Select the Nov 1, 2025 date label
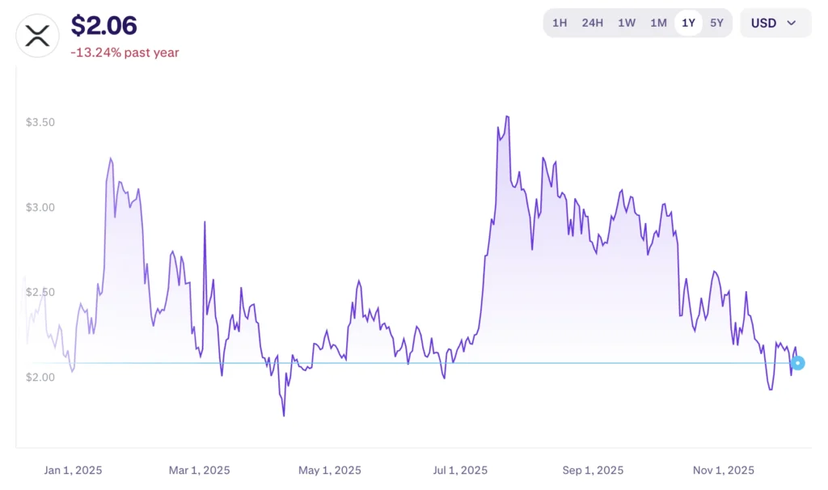Image resolution: width=828 pixels, height=490 pixels. (x=723, y=470)
